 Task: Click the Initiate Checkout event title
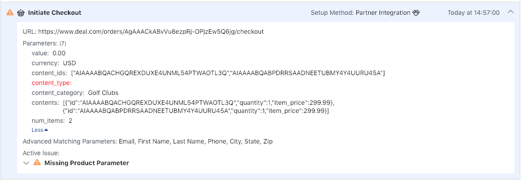pyautogui.click(x=54, y=13)
